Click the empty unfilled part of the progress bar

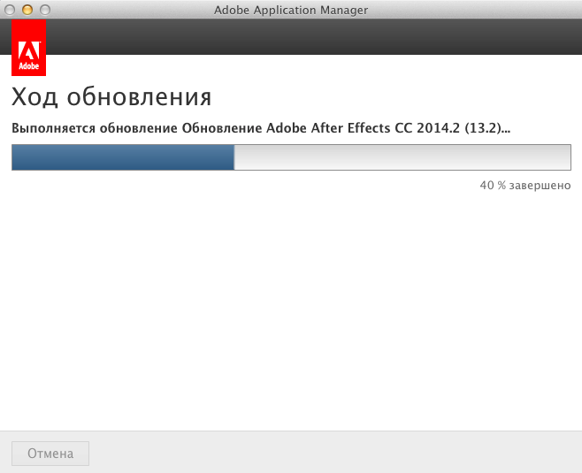click(402, 157)
